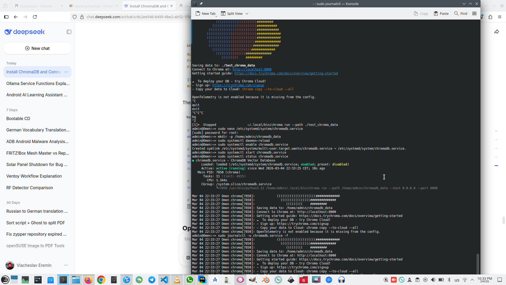Click the Find search icon in Konsole
The image size is (506, 285).
[456, 13]
